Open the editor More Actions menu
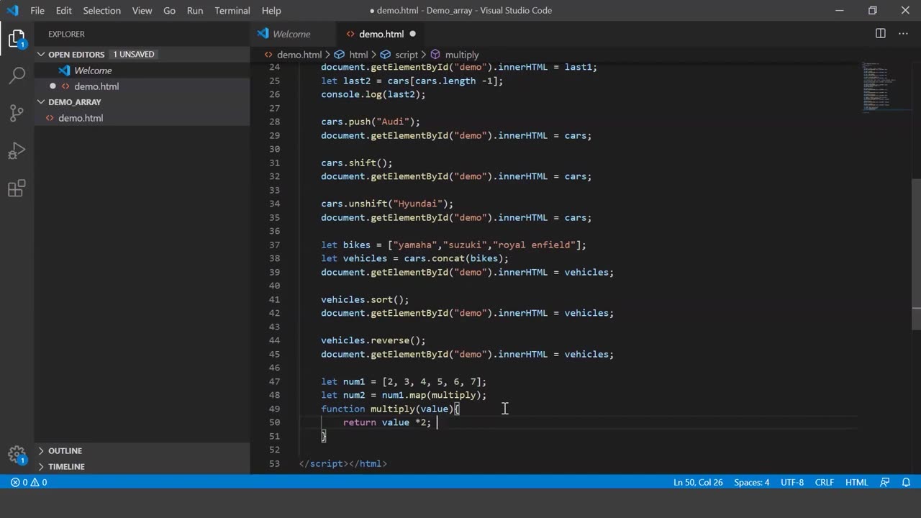Image resolution: width=921 pixels, height=518 pixels. [903, 34]
